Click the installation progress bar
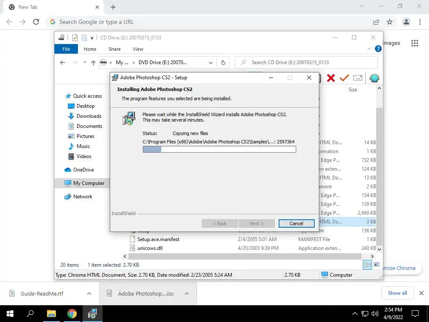The height and width of the screenshot is (322, 429). (x=219, y=149)
